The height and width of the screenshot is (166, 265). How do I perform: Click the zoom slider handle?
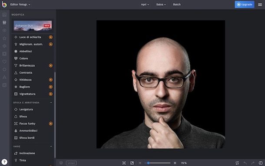[148, 163]
